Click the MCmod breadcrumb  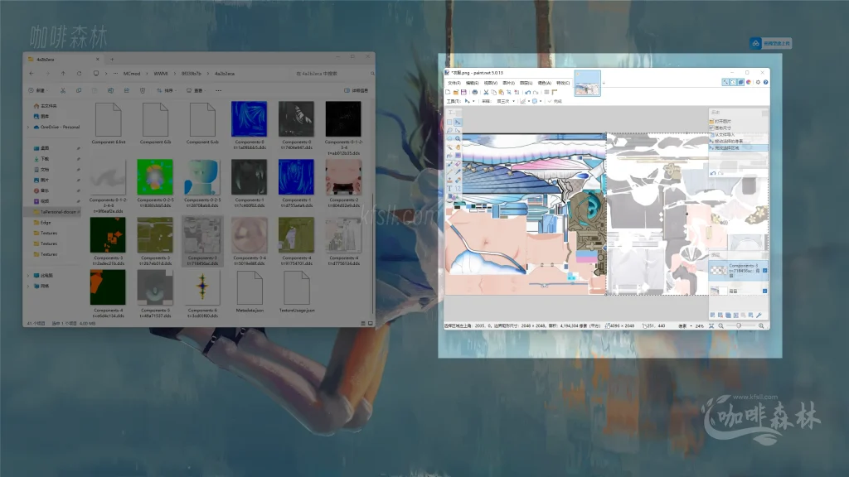132,74
